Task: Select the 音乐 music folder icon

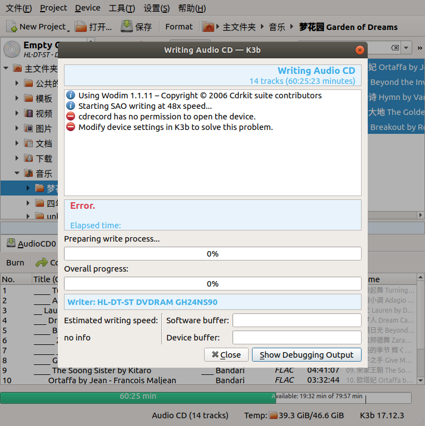Action: point(28,173)
